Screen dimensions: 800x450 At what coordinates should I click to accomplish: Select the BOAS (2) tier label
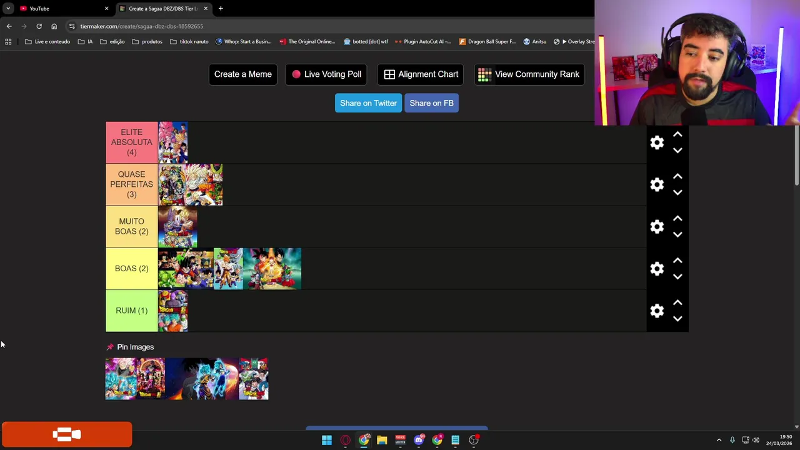[131, 269]
